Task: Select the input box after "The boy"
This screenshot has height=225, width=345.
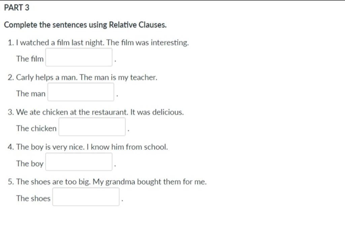Action: 79,162
